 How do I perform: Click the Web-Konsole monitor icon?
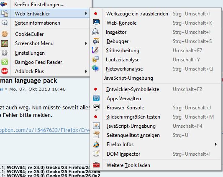tap(96, 22)
